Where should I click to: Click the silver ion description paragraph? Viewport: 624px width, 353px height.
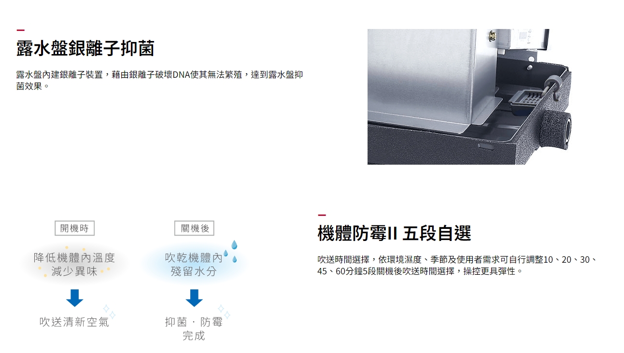160,81
